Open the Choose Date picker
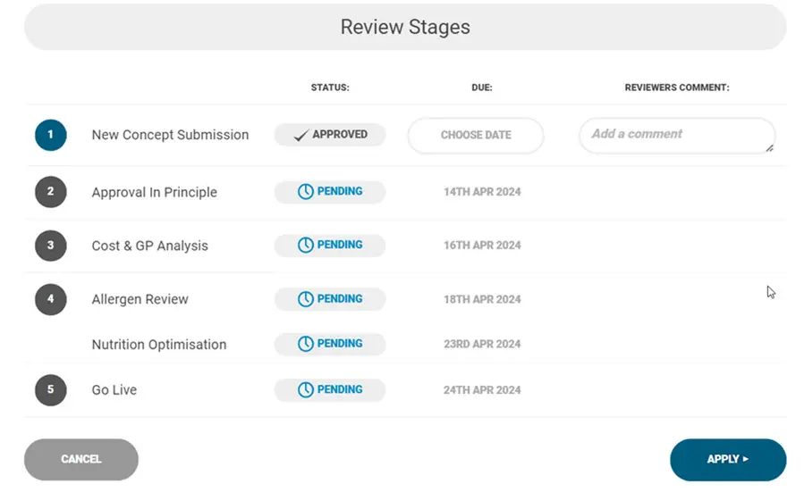 click(x=476, y=136)
